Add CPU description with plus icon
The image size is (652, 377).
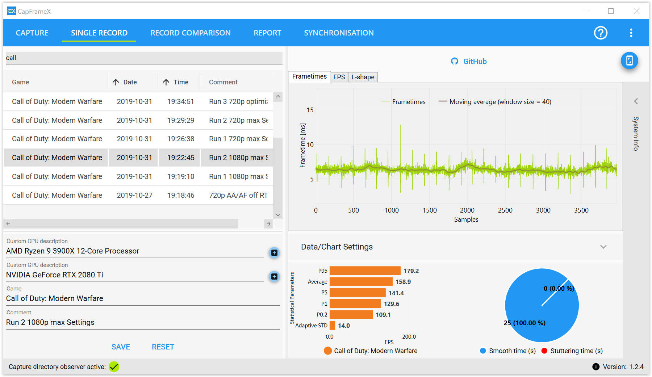(274, 253)
